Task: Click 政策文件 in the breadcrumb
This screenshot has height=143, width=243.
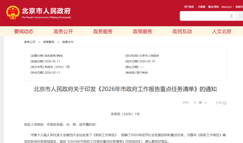Action: click(68, 42)
